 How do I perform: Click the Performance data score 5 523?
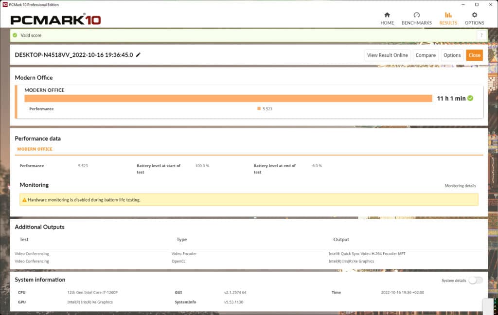pyautogui.click(x=83, y=166)
